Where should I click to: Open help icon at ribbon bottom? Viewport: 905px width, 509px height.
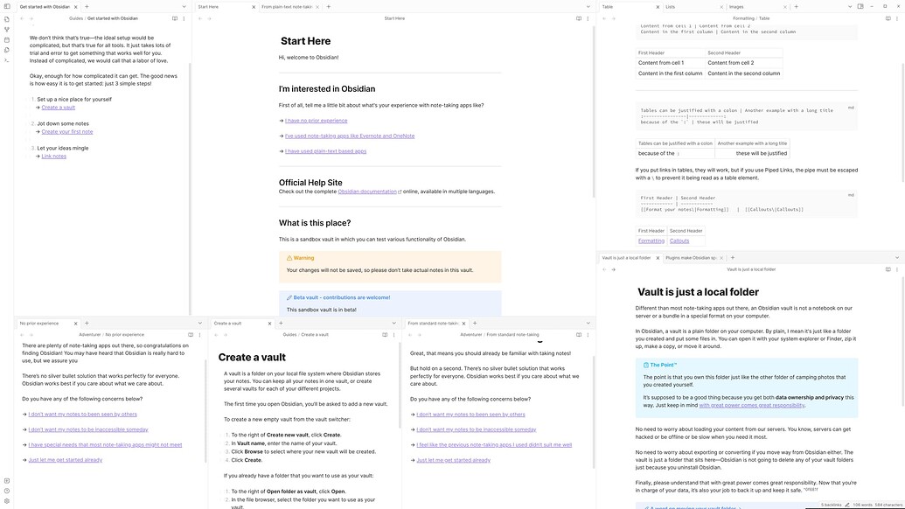click(x=7, y=492)
